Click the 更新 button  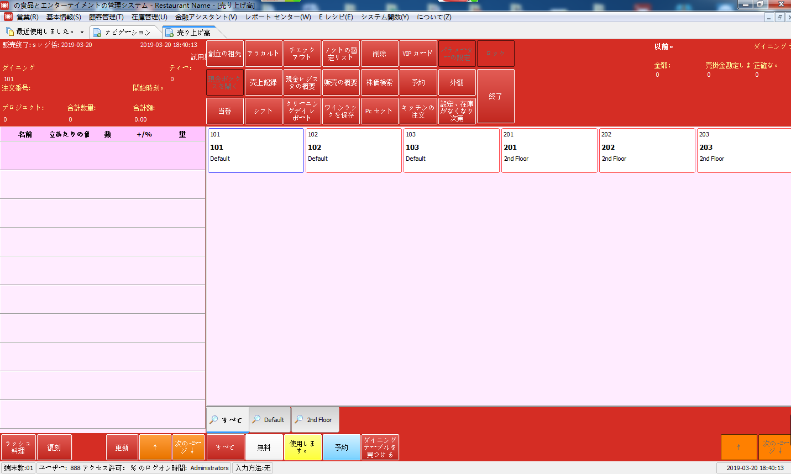click(x=122, y=447)
